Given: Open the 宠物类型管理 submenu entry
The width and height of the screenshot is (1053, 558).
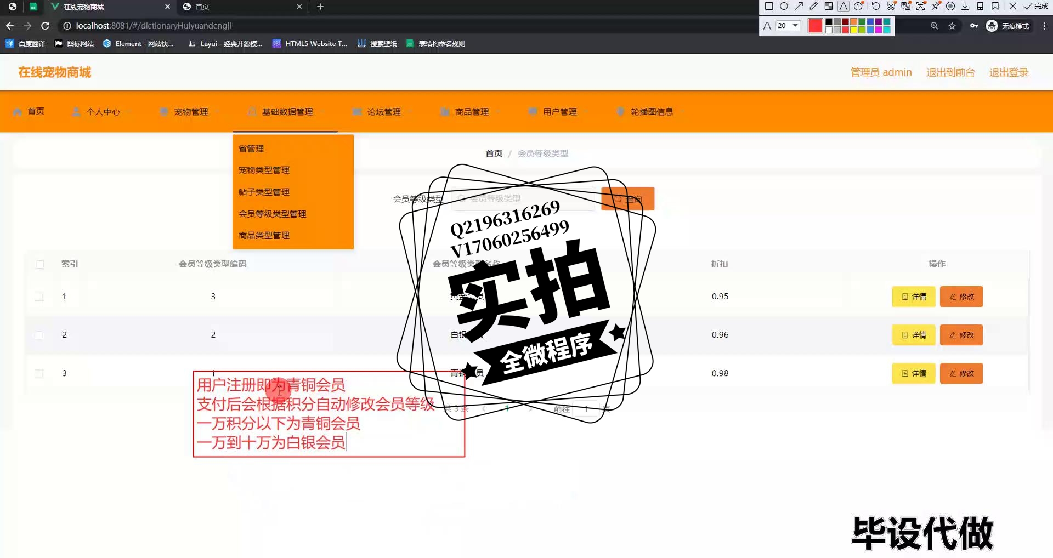Looking at the screenshot, I should 293,170.
